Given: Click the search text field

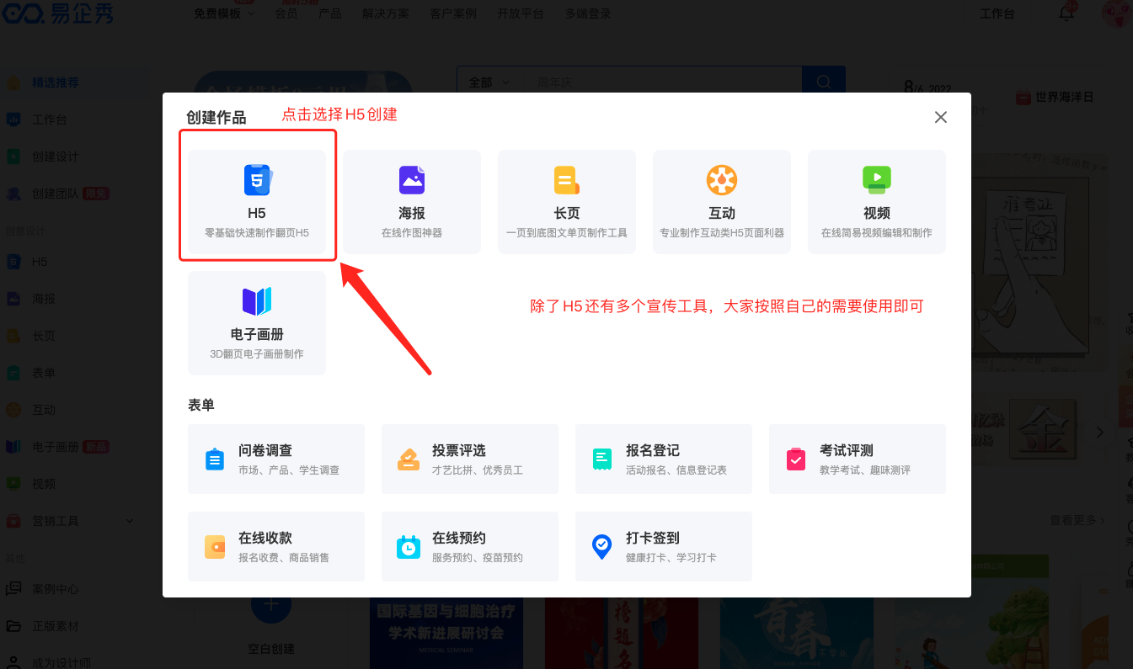Looking at the screenshot, I should point(661,82).
